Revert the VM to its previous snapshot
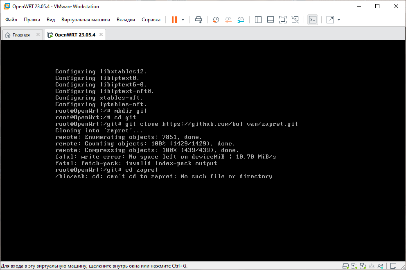Screen dimensions: 406x270 click(x=228, y=20)
